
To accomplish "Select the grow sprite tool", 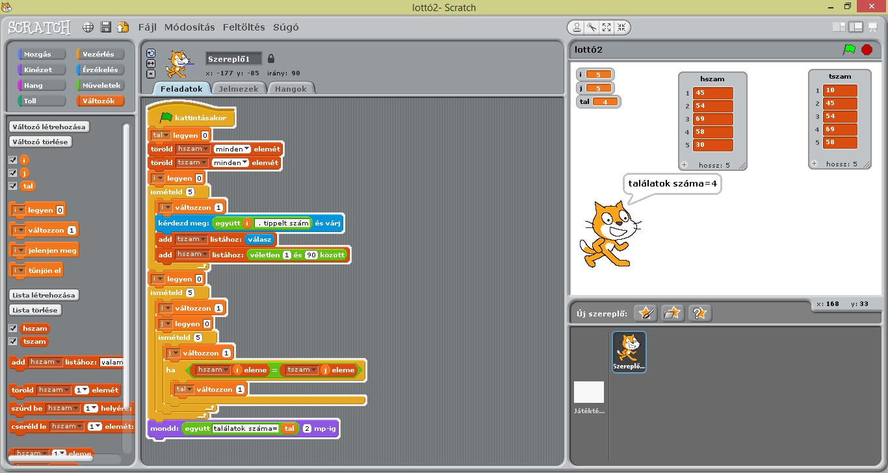I will [607, 27].
